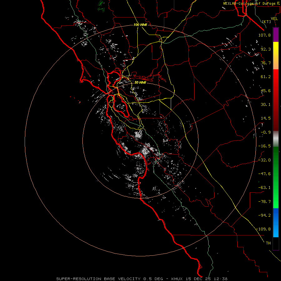
Task: Select the 61.2 velocity scale value
Action: point(266,77)
